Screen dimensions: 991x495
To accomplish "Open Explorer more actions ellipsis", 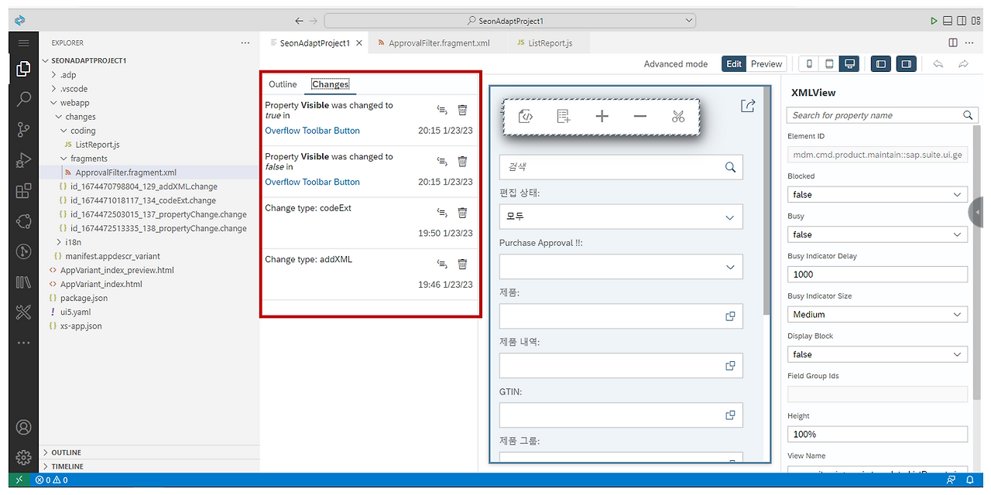I will [x=245, y=43].
